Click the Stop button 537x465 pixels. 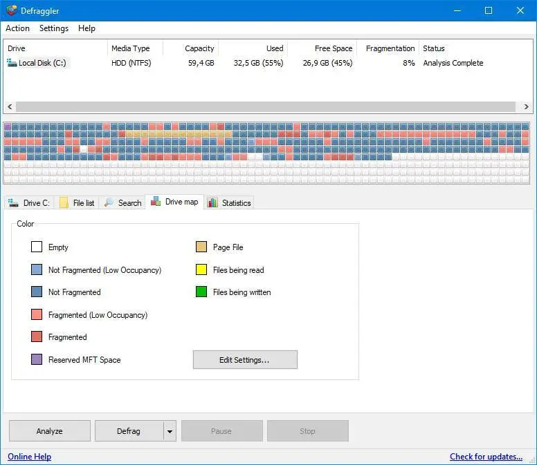pyautogui.click(x=307, y=431)
